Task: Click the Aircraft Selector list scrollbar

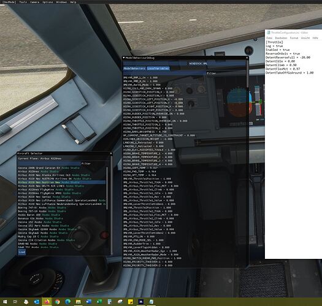Action: (x=107, y=188)
